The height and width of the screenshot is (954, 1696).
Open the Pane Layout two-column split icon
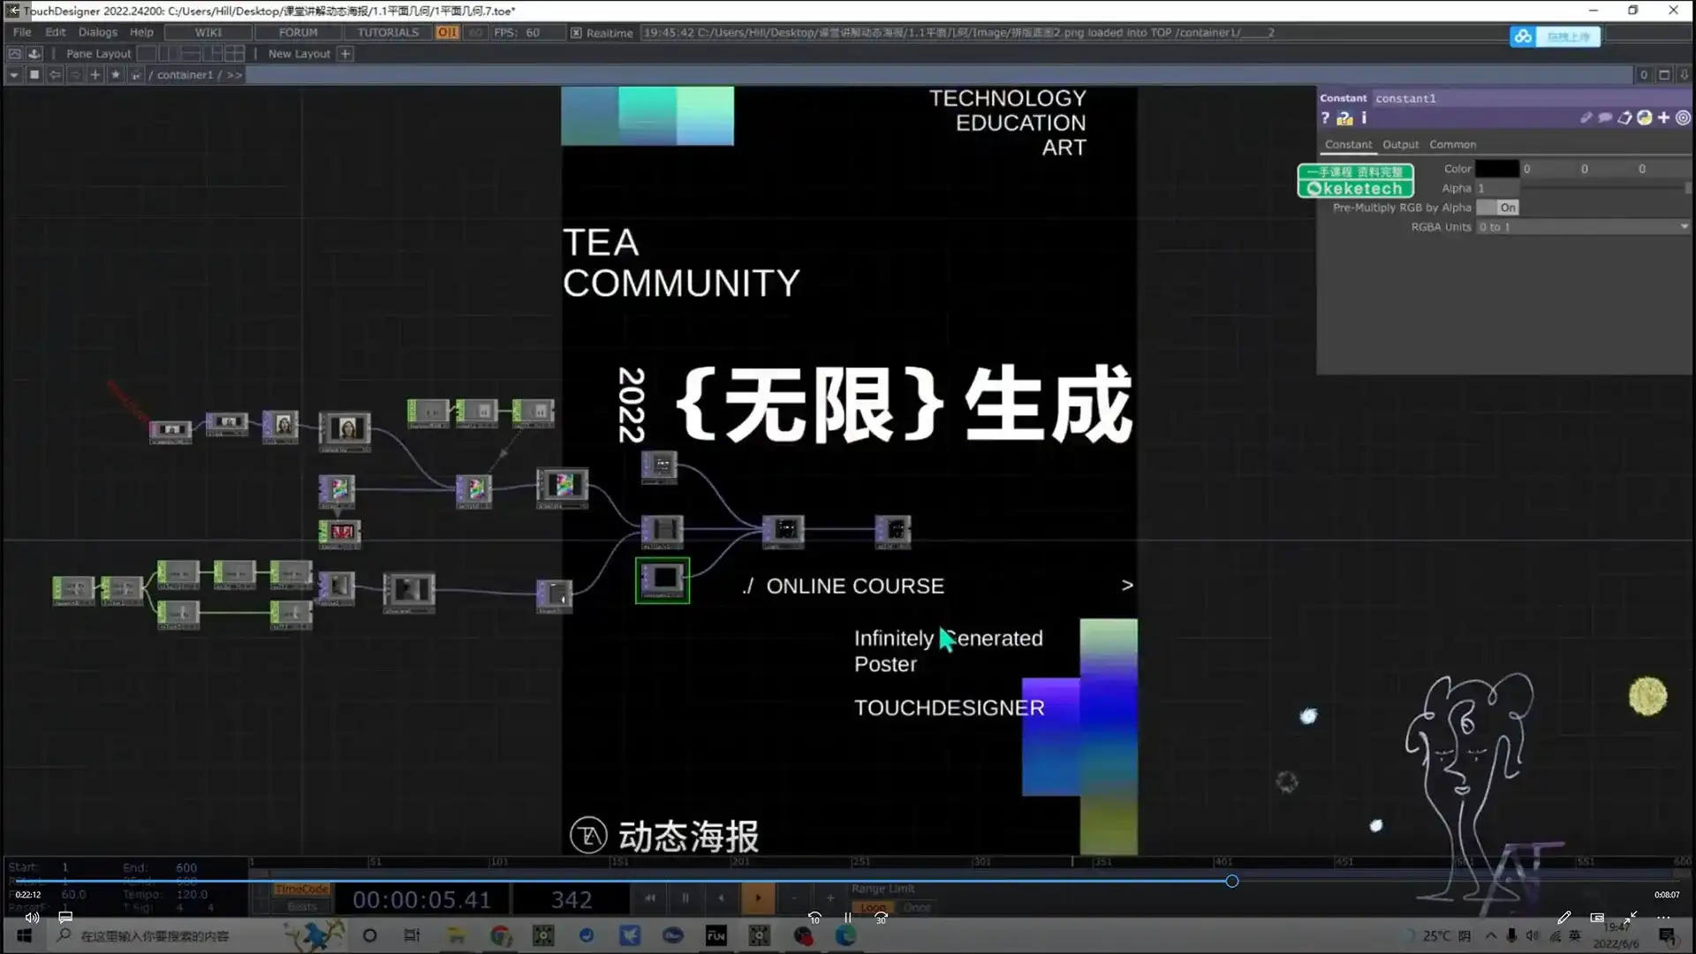click(169, 53)
